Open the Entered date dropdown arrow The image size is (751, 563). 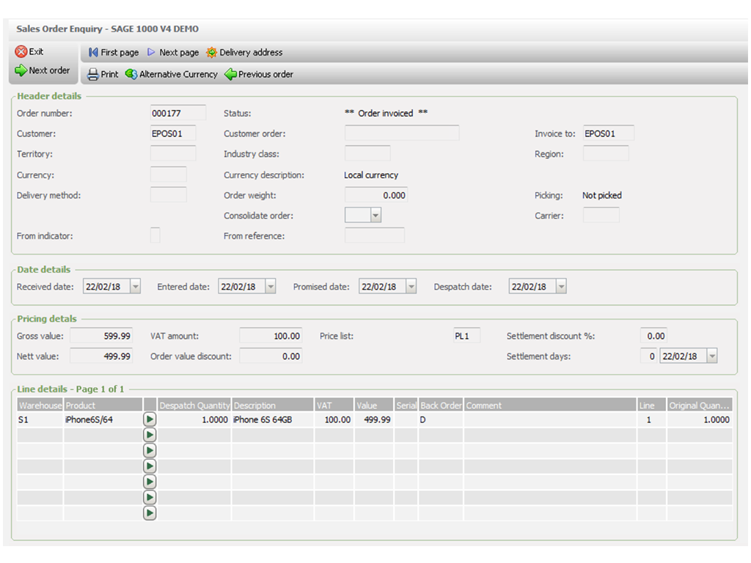tap(271, 287)
